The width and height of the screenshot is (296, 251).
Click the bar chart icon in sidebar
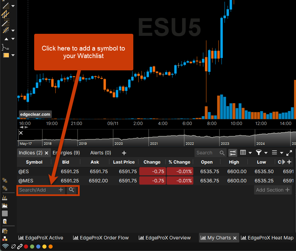coord(5,198)
